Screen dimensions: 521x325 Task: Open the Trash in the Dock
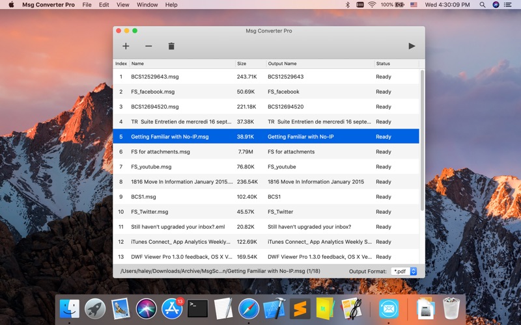(x=451, y=308)
